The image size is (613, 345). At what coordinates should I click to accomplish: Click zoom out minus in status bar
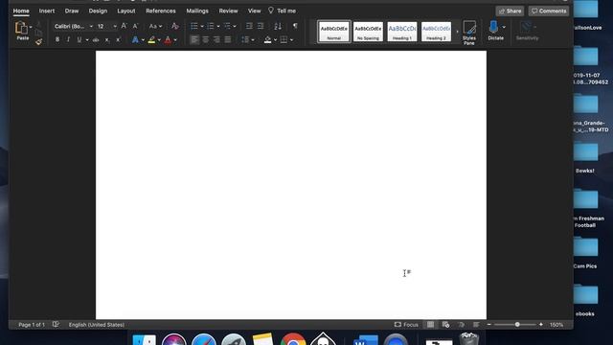click(x=489, y=325)
